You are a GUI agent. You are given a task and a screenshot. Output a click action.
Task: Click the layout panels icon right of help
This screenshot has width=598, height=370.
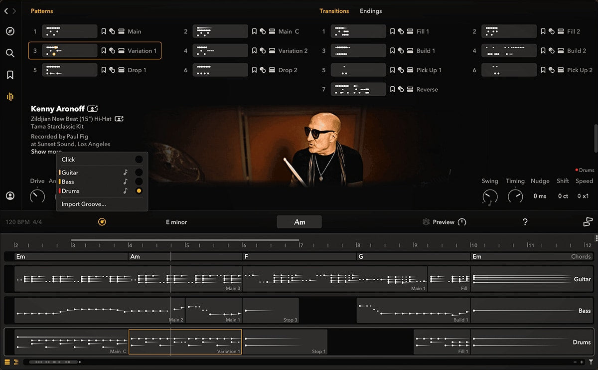(588, 222)
